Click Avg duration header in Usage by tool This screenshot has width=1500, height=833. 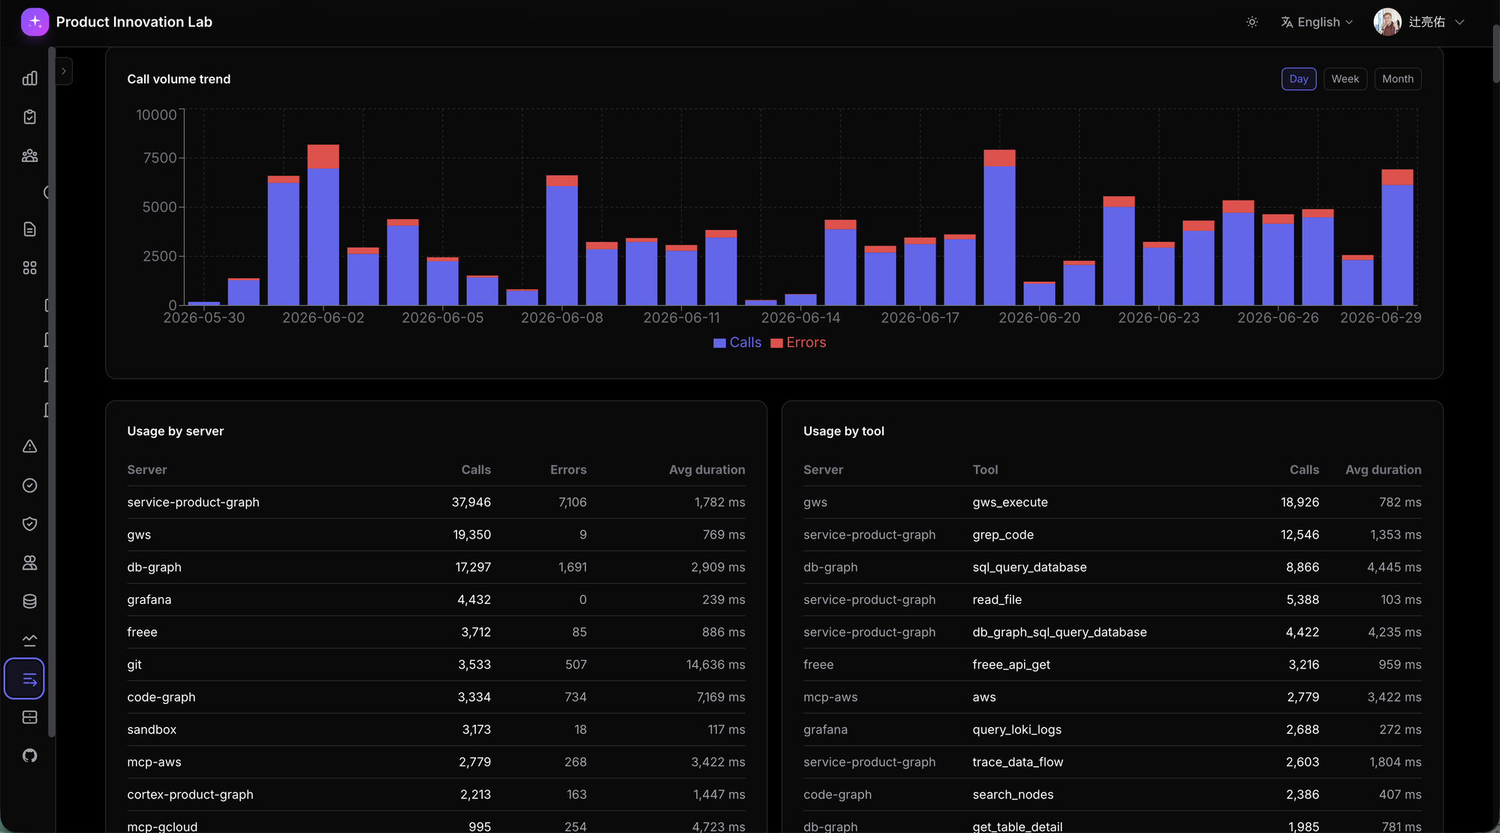pyautogui.click(x=1383, y=469)
